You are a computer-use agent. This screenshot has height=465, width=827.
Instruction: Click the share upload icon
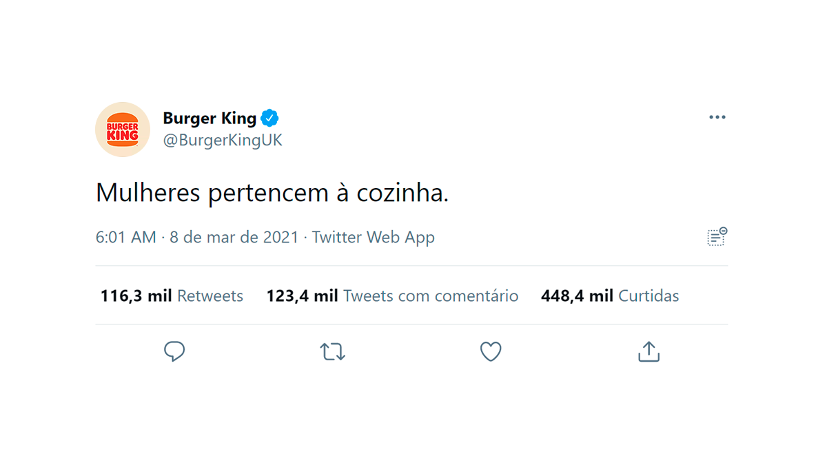pos(649,351)
